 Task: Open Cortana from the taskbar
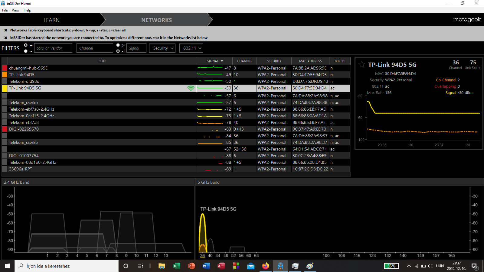[126, 266]
